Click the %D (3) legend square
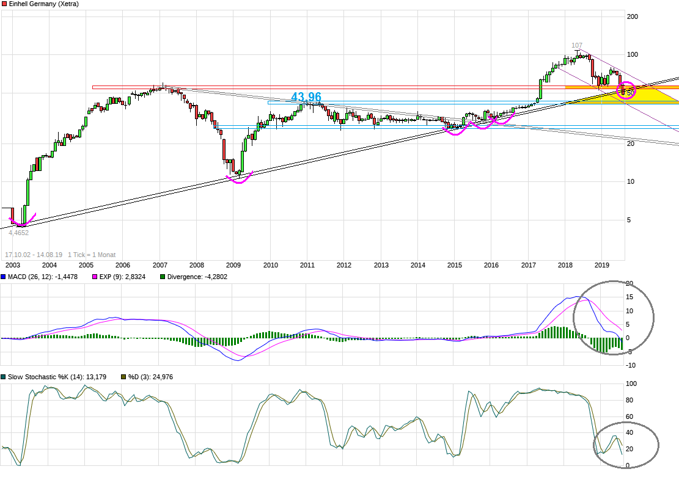679x480 pixels. click(x=124, y=377)
